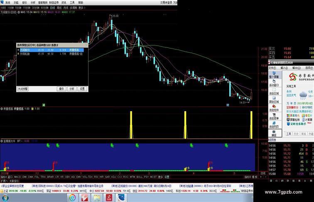Viewport: 314px width, 202px height.
Task: Switch chart to 1分钟 period
Action: coord(10,8)
